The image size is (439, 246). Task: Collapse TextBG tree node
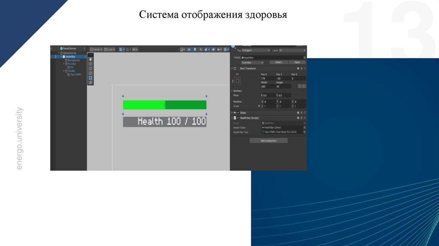(63, 71)
